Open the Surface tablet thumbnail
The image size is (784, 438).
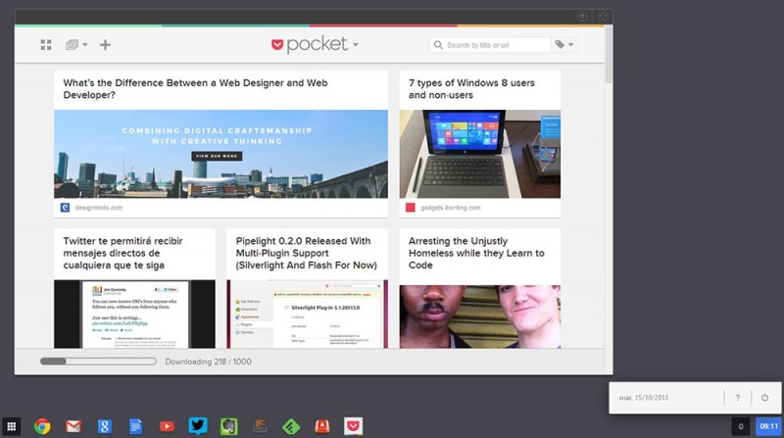480,154
